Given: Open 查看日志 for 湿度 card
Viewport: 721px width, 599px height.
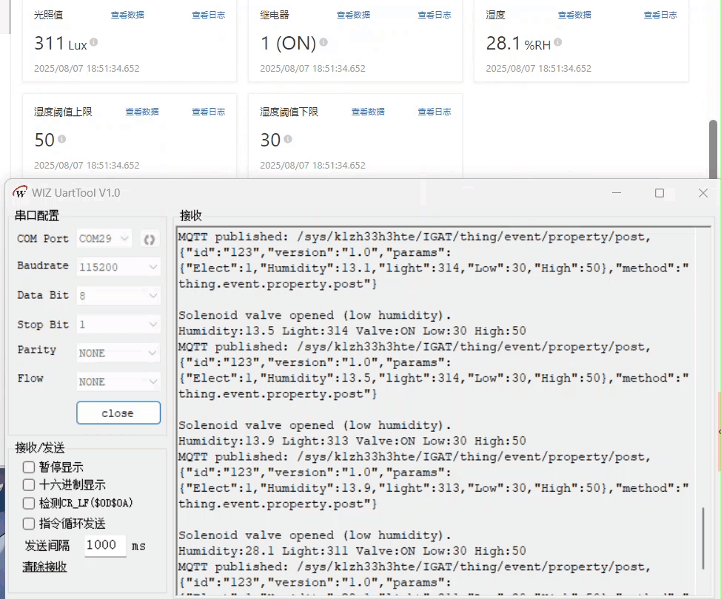Looking at the screenshot, I should tap(660, 15).
